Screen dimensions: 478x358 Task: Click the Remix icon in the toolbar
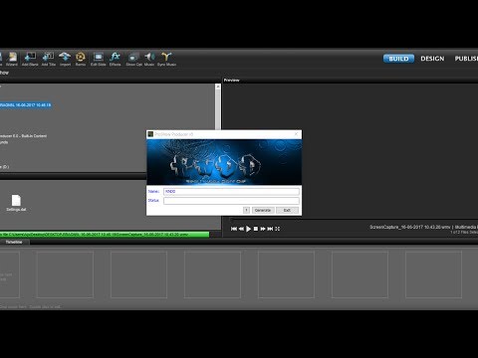[x=81, y=60]
